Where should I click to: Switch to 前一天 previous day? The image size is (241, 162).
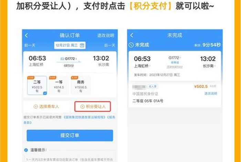tap(30, 45)
